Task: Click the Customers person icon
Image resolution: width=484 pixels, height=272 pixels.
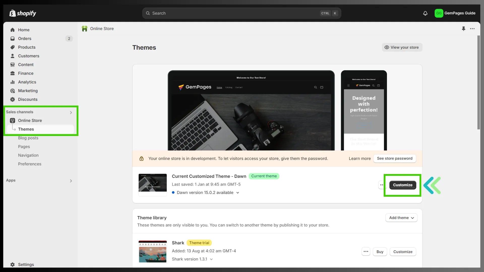Action: click(12, 56)
